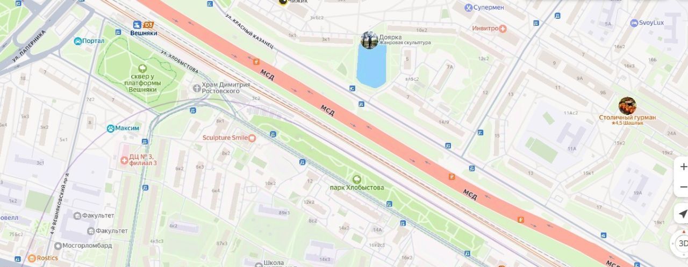Screen dimensions: 688x267
Task: Select the Супермен store icon
Action: pos(469,8)
